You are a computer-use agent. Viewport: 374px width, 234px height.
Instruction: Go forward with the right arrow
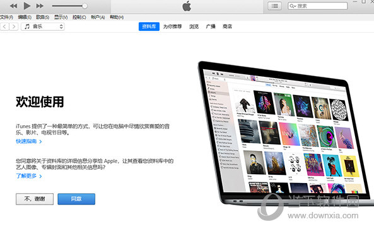14,26
